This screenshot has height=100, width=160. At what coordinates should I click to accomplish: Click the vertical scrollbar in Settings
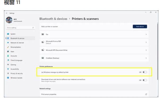(158, 52)
